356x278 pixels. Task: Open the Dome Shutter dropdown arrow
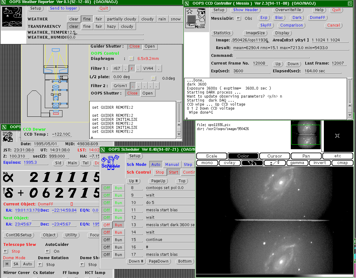[x=82, y=265]
